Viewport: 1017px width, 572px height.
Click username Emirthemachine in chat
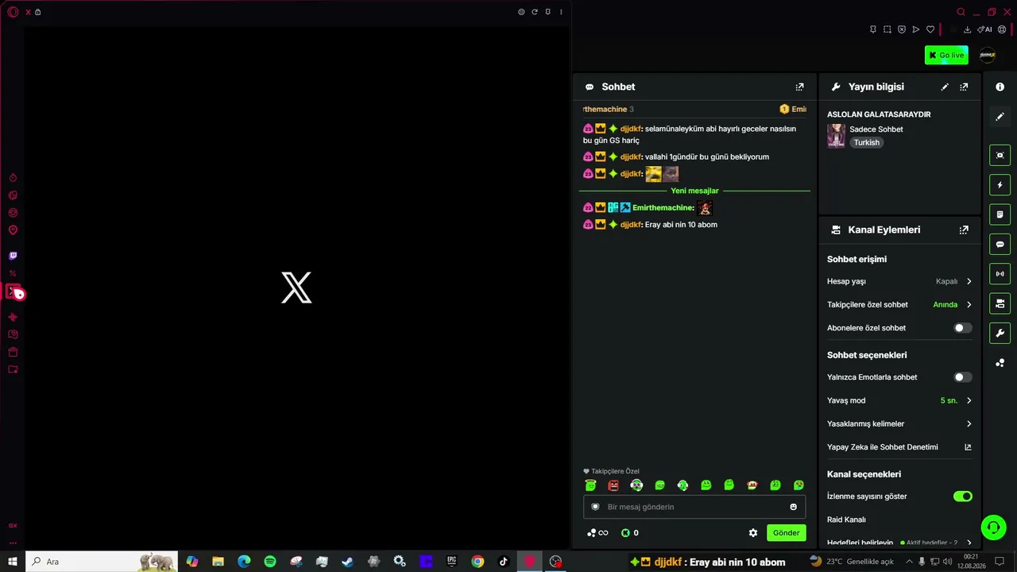click(663, 208)
